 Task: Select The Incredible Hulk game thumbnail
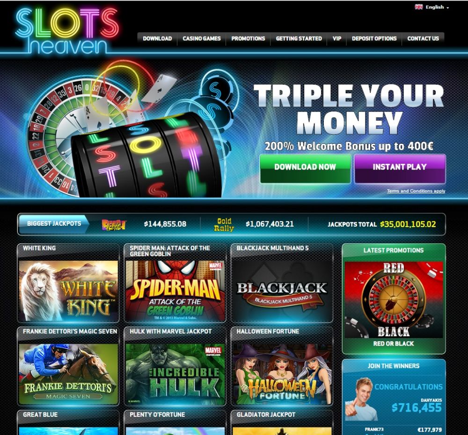point(175,374)
